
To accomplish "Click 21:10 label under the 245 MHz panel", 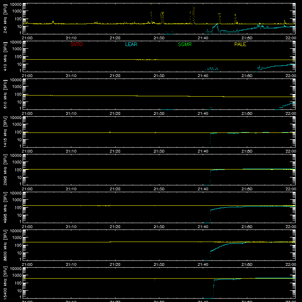I will (x=71, y=38).
